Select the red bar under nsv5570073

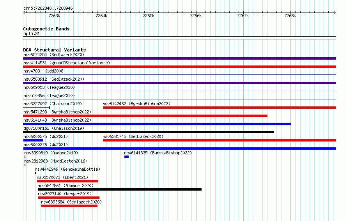click(68, 181)
